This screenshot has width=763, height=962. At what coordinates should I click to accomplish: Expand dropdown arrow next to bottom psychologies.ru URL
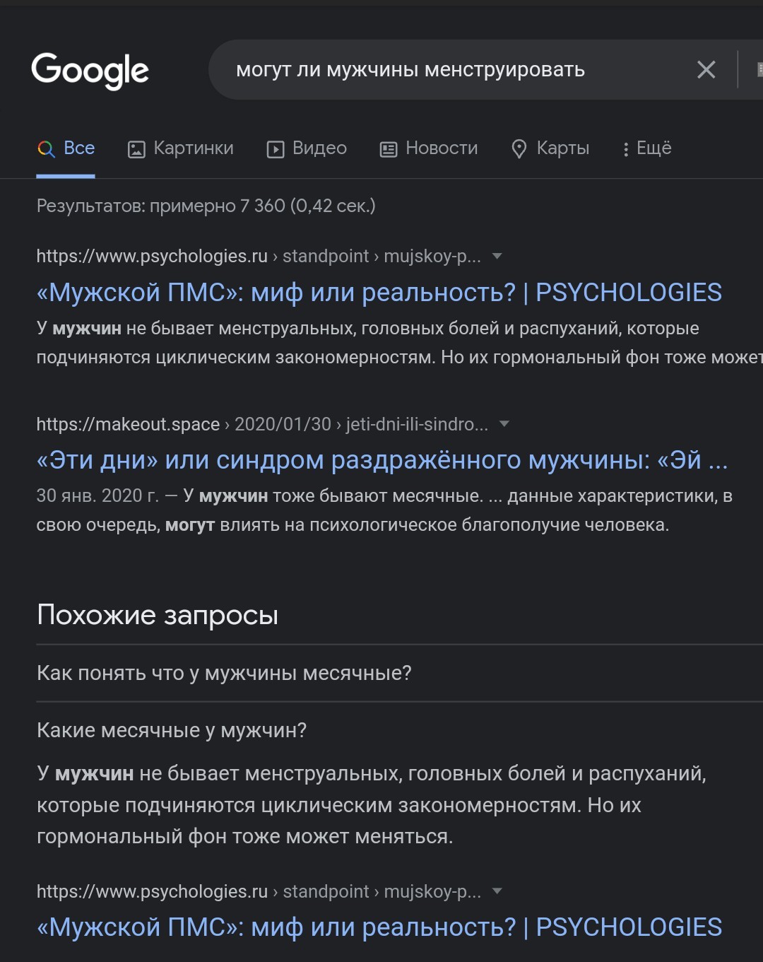tap(497, 891)
